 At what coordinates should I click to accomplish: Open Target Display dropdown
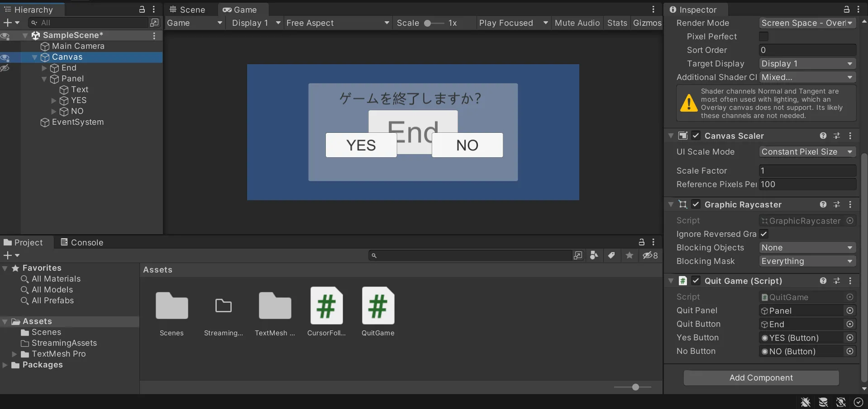tap(807, 64)
